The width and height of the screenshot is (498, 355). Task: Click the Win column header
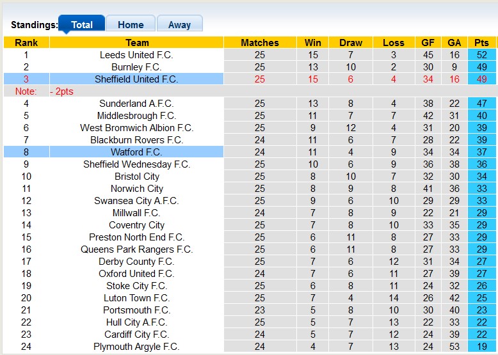[313, 43]
